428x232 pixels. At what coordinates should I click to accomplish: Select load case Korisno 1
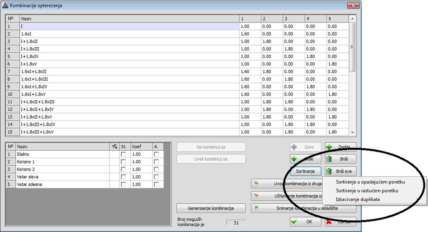(63, 161)
